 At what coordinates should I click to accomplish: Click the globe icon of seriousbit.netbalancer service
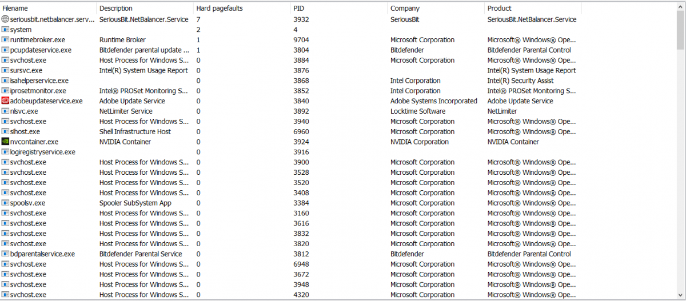click(x=5, y=19)
